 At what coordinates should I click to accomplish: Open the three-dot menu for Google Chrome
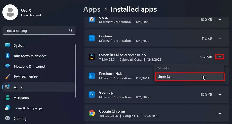pos(219,113)
